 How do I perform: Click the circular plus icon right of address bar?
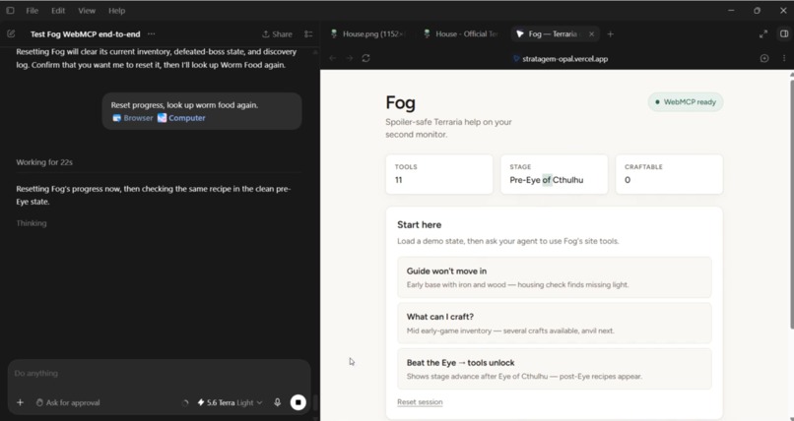764,59
